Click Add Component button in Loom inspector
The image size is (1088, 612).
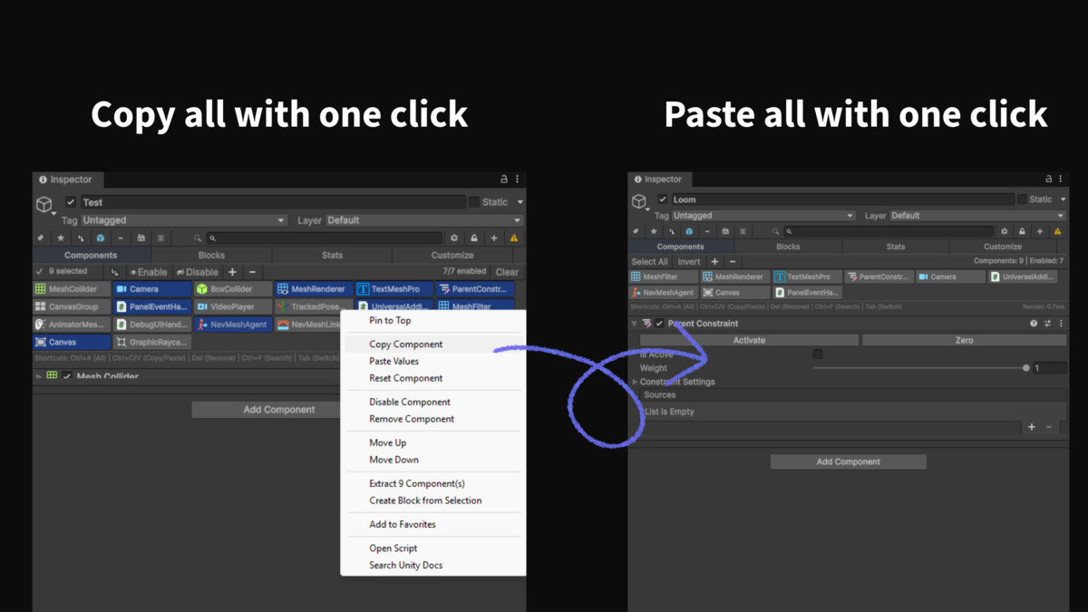(848, 461)
